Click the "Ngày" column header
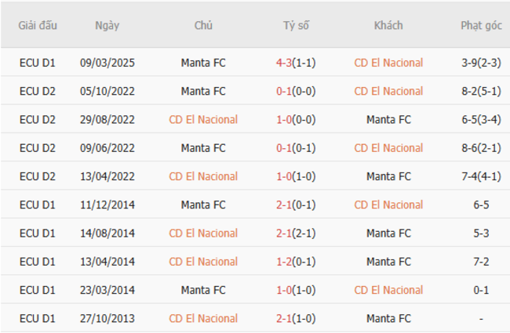 [107, 25]
